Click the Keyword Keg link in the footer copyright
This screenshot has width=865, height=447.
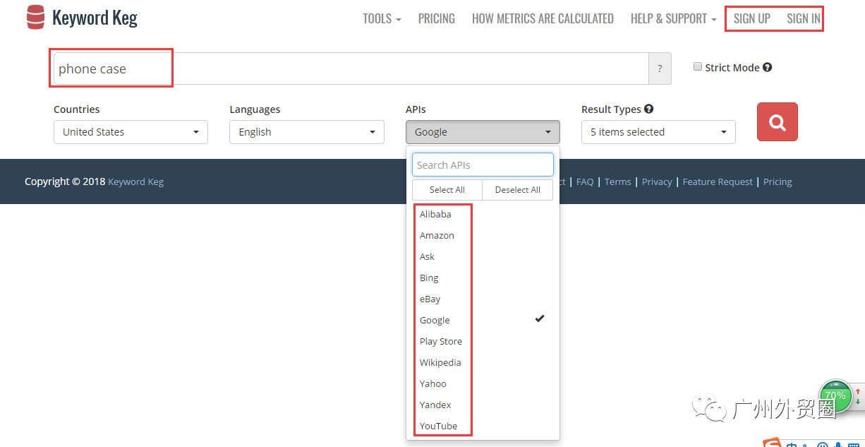[135, 181]
